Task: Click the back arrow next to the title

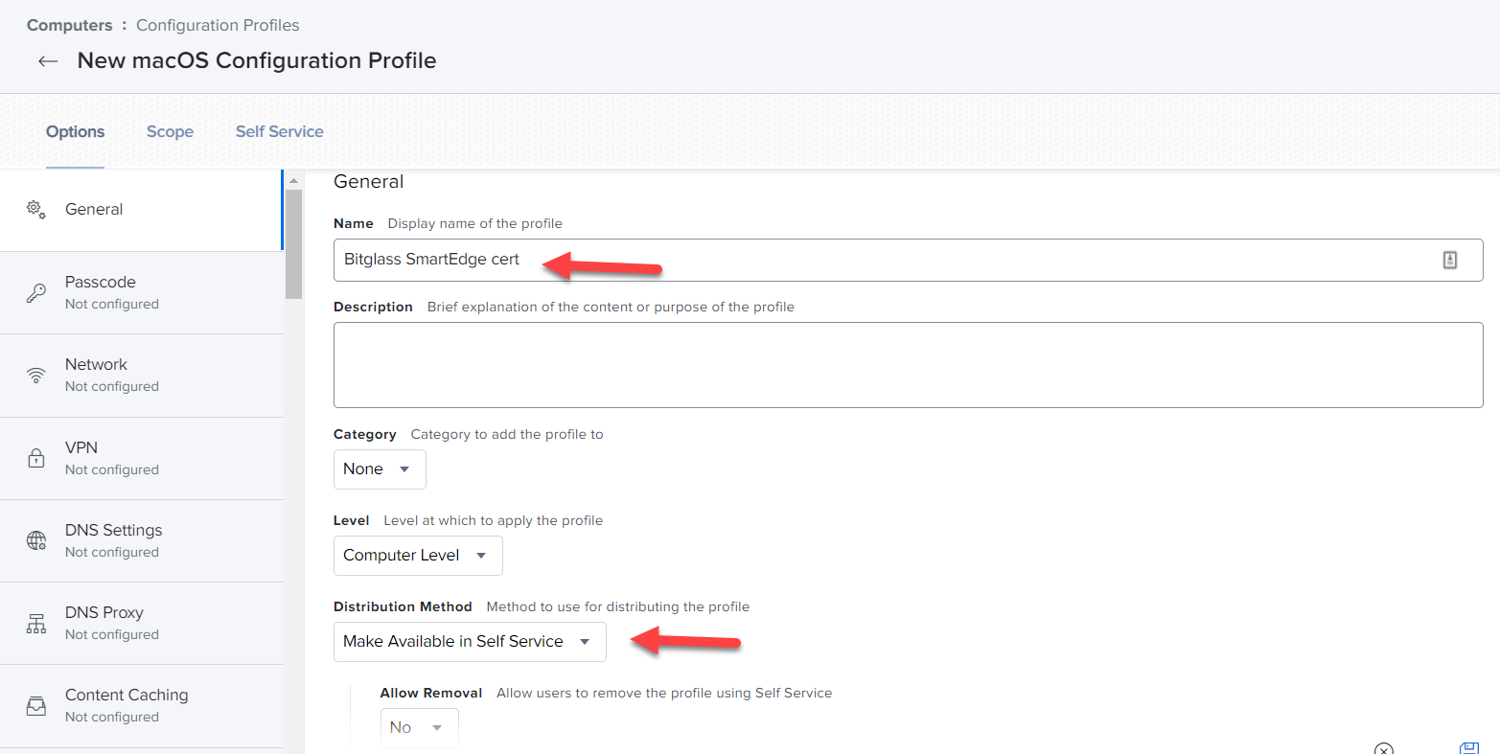Action: 48,60
